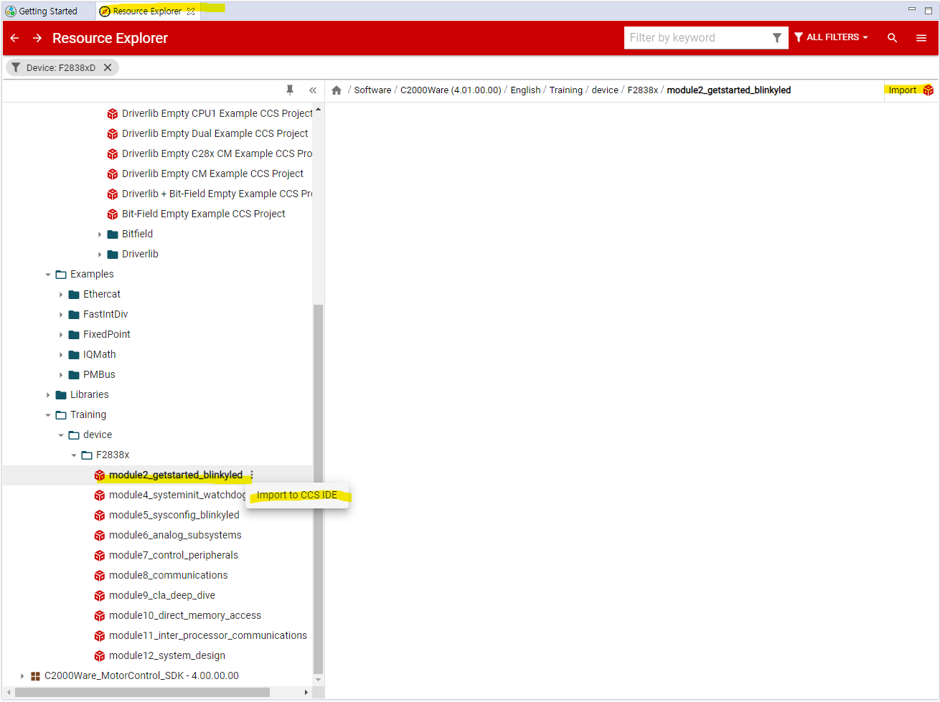940x702 pixels.
Task: Select module11_inter_processor_communications project
Action: [x=208, y=636]
